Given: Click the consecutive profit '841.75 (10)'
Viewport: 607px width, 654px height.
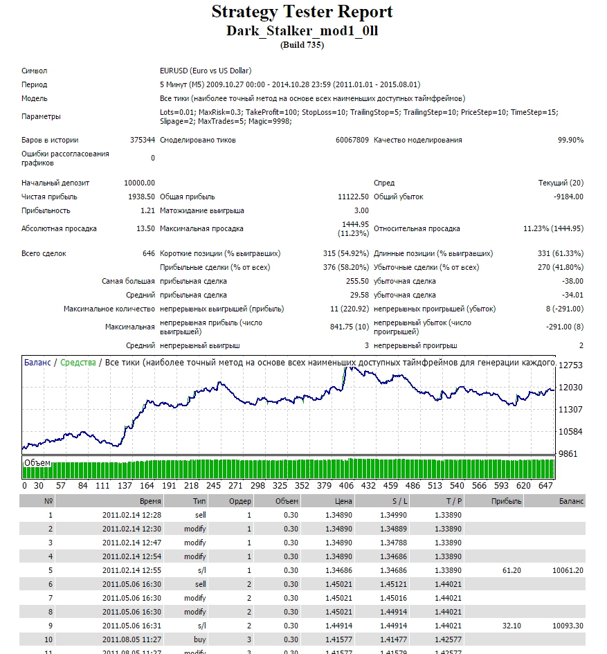Looking at the screenshot, I should 350,327.
